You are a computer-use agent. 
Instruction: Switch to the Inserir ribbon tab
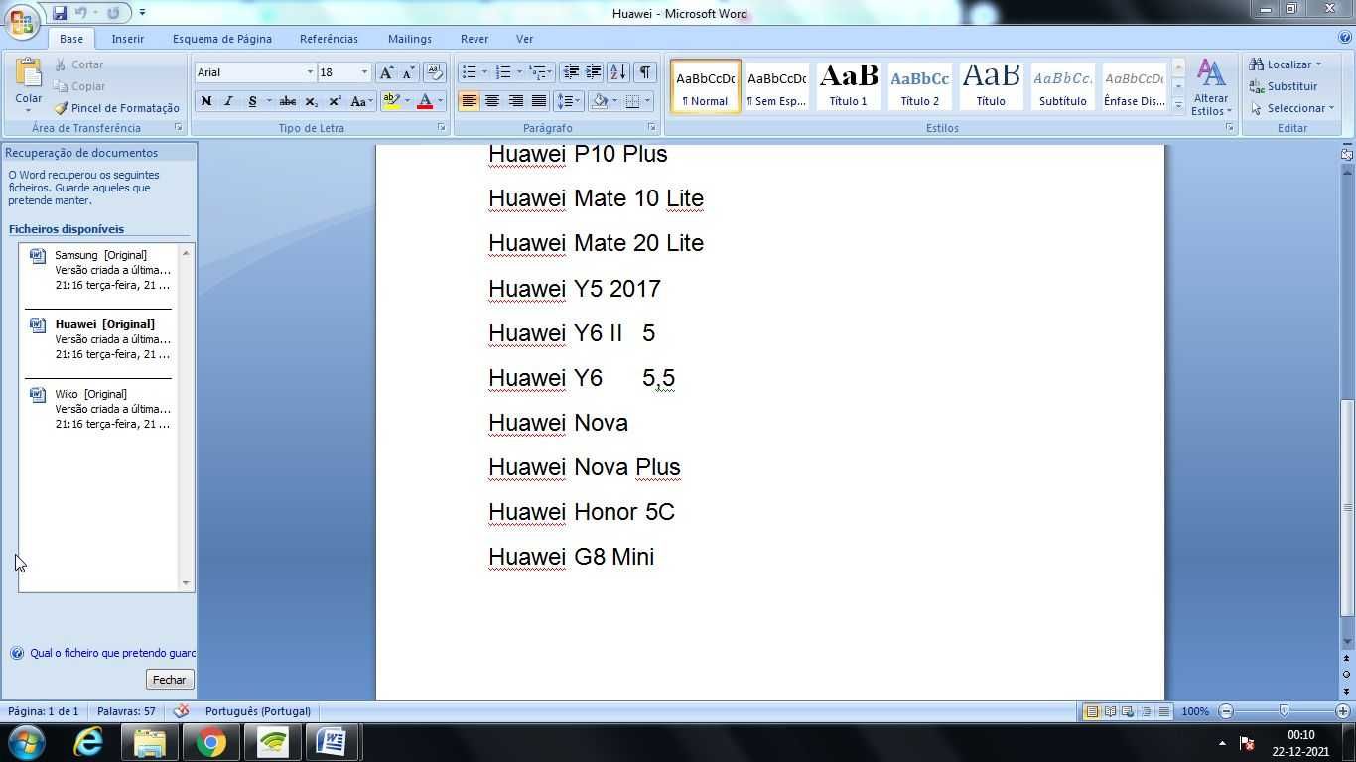tap(127, 39)
